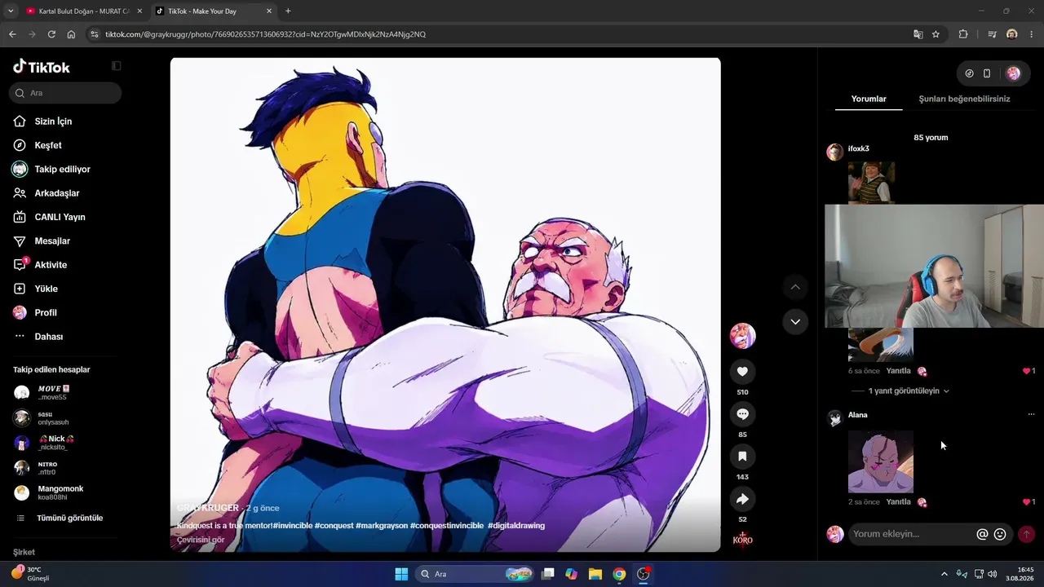Screen dimensions: 1044x587
Task: Open new Chrome tab with plus
Action: point(288,11)
